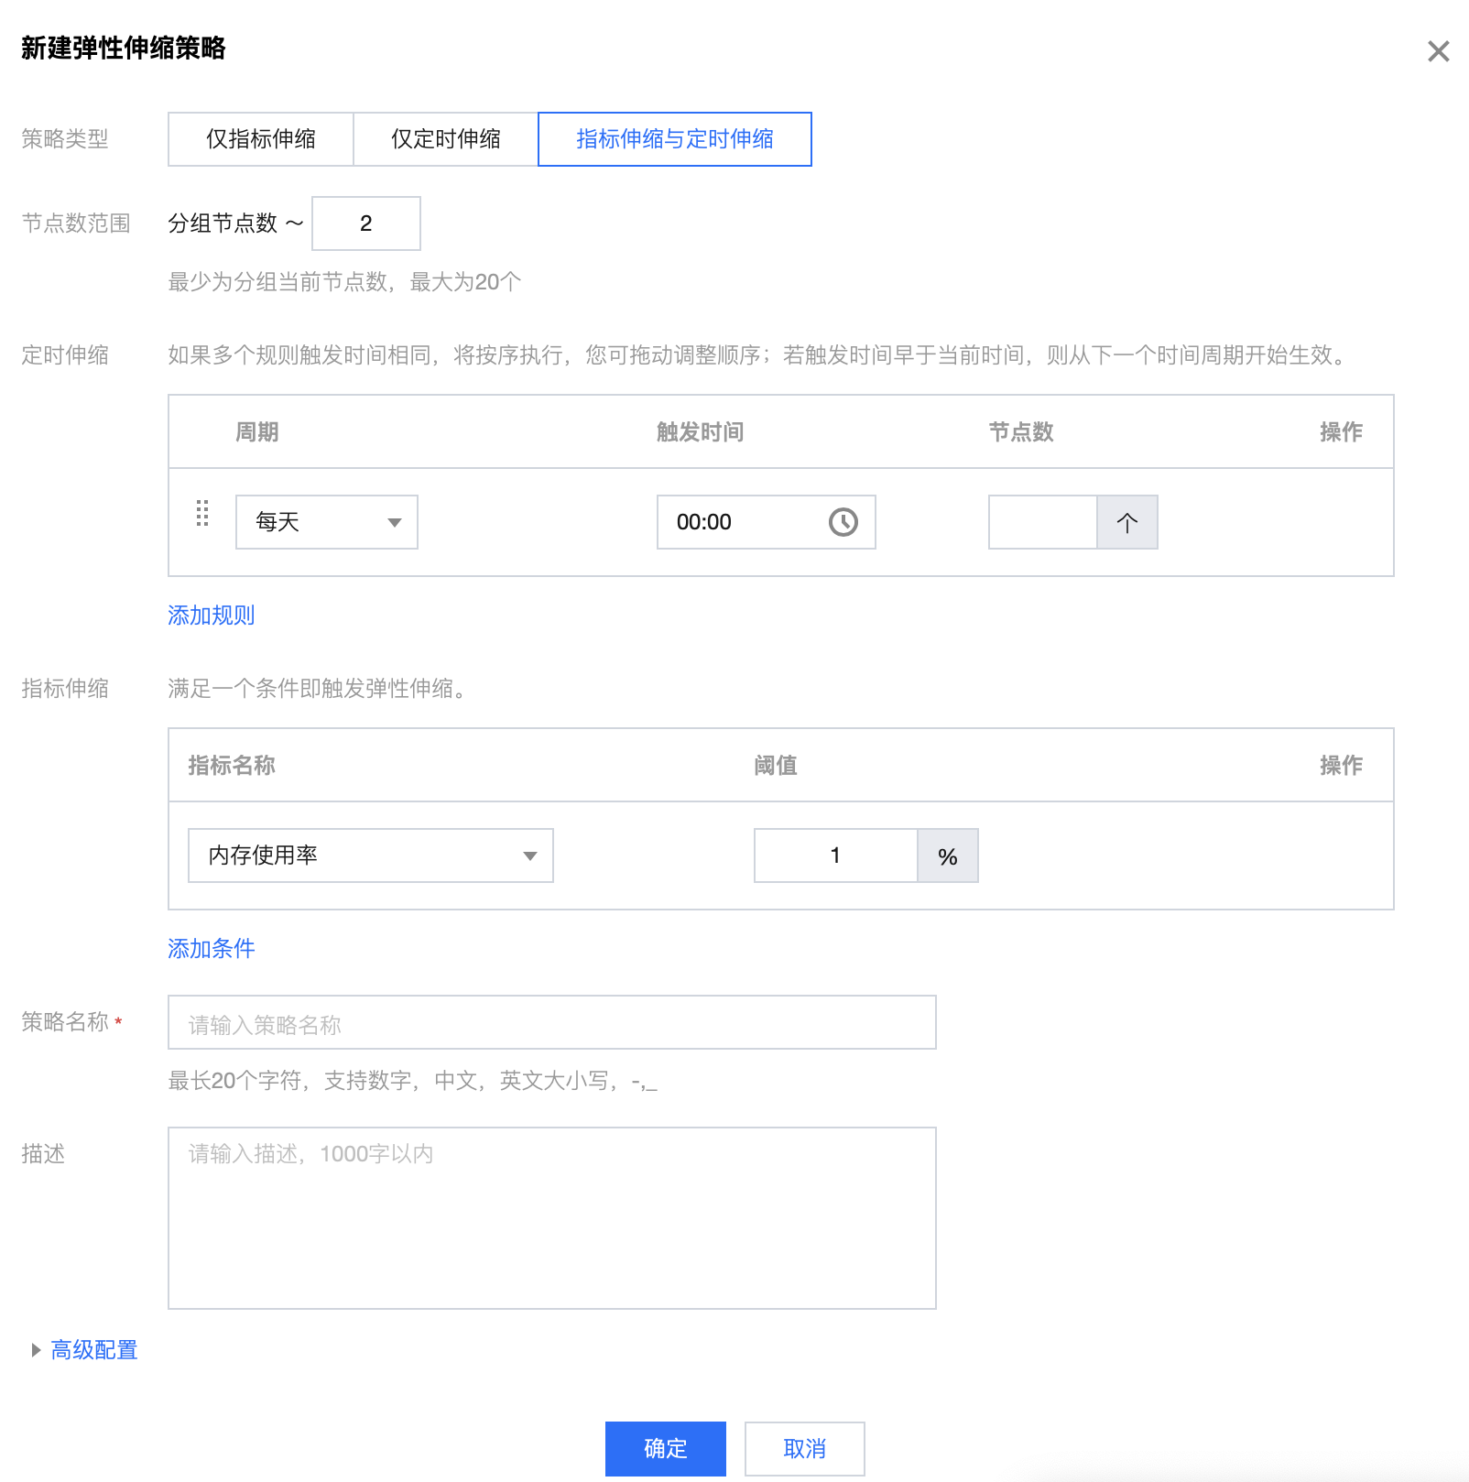Select the 仅指标伸缩 policy type

(261, 139)
